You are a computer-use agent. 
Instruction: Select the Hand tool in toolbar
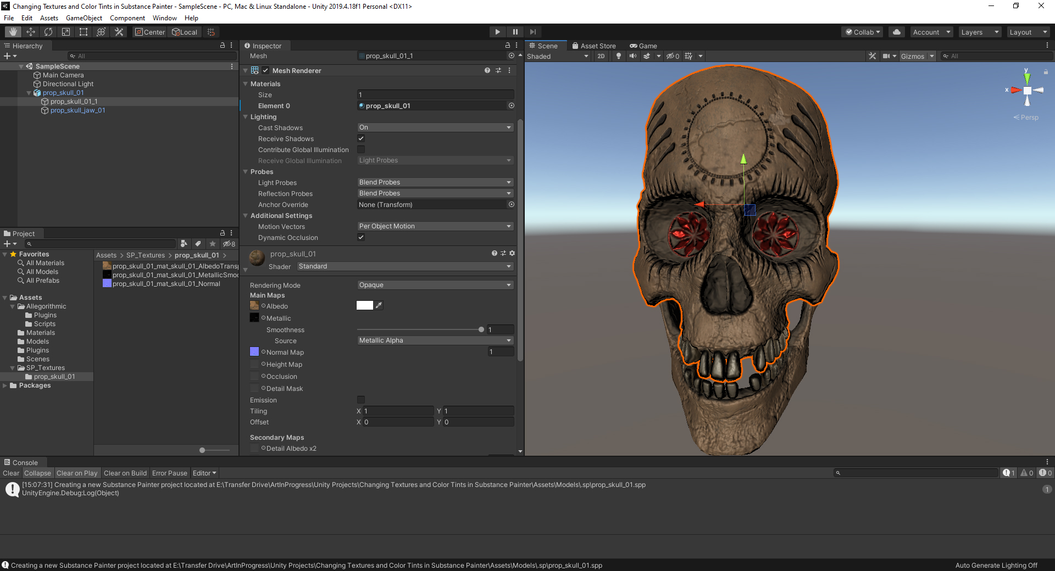click(13, 32)
